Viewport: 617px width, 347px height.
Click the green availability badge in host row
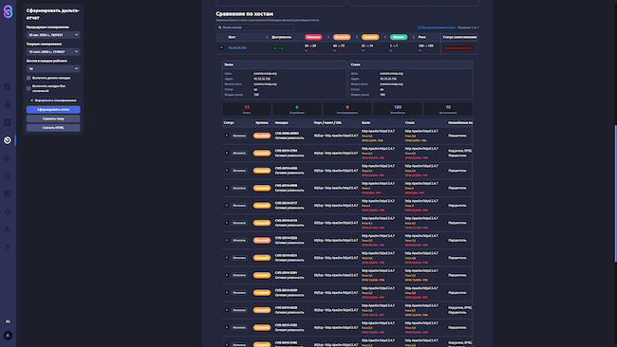(278, 48)
